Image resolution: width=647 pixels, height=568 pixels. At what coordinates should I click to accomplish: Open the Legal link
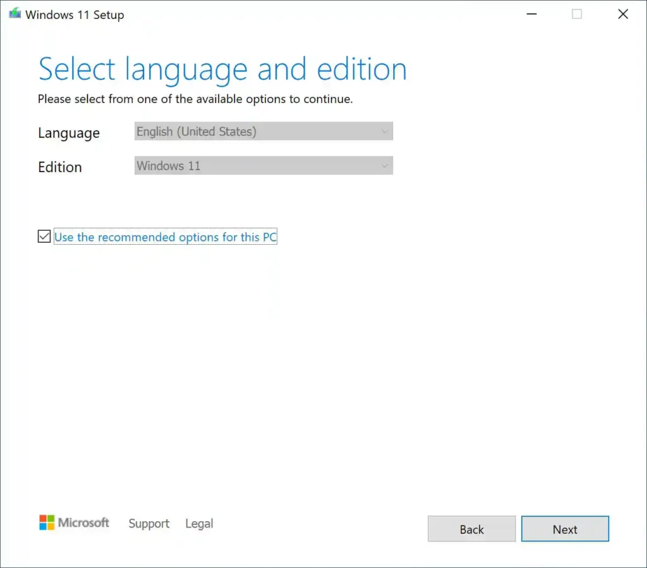pyautogui.click(x=199, y=524)
